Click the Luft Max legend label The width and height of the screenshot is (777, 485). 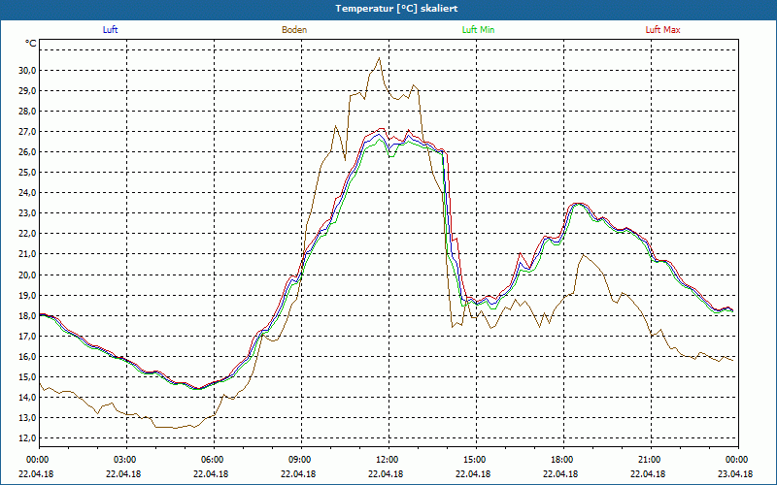[662, 30]
